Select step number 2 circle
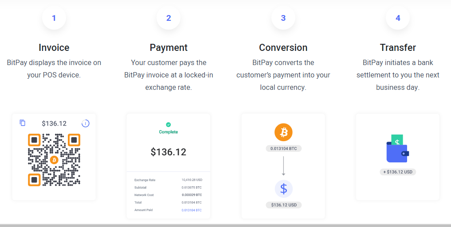Screen dimensions: 451x227 169,18
